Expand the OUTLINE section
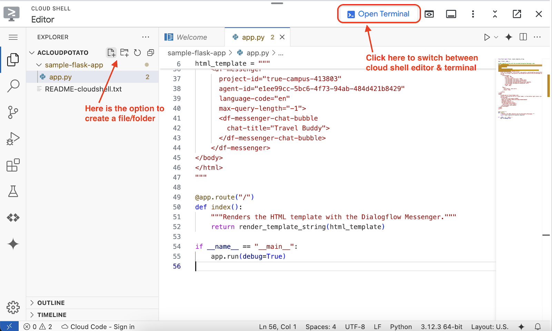552x331 pixels. tap(51, 303)
